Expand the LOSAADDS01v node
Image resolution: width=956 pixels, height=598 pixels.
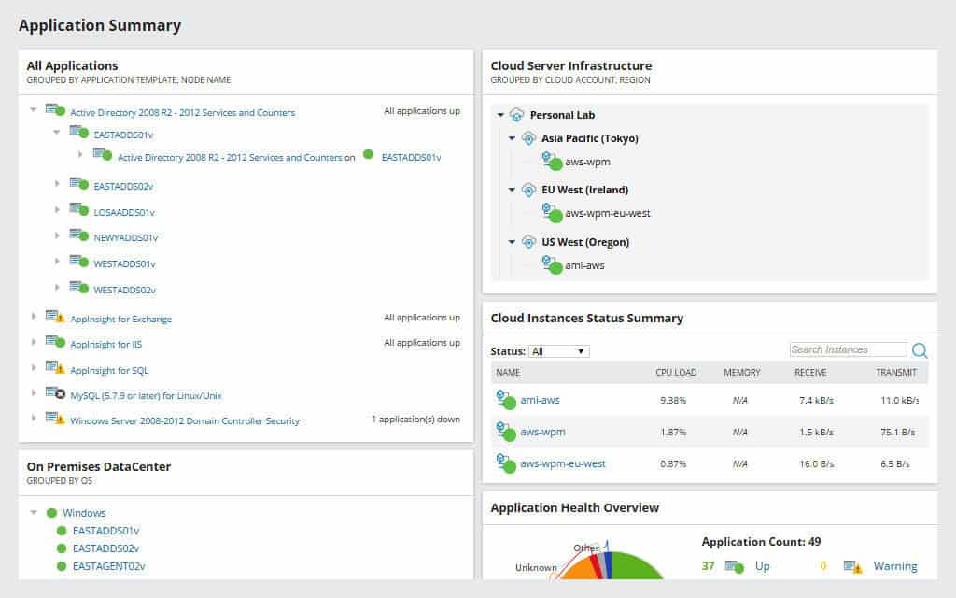(57, 210)
